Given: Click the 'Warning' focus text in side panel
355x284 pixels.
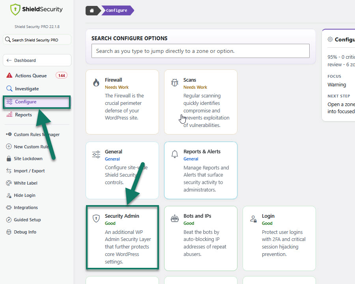Looking at the screenshot, I should point(337,84).
